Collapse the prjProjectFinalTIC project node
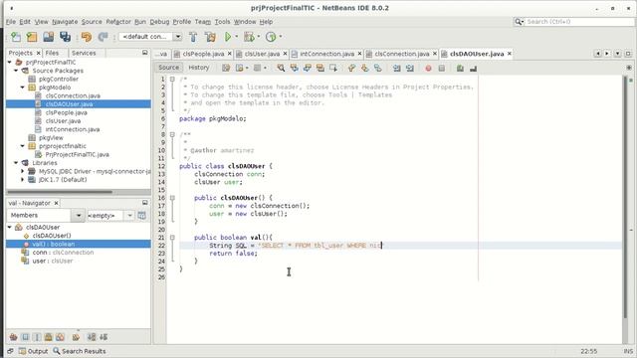Image resolution: width=637 pixels, height=358 pixels. click(9, 62)
